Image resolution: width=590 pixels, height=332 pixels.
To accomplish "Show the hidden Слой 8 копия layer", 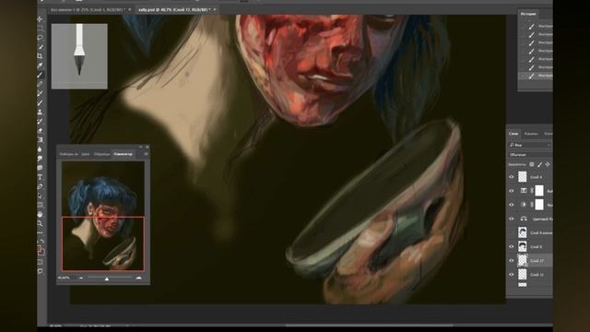I will point(512,232).
